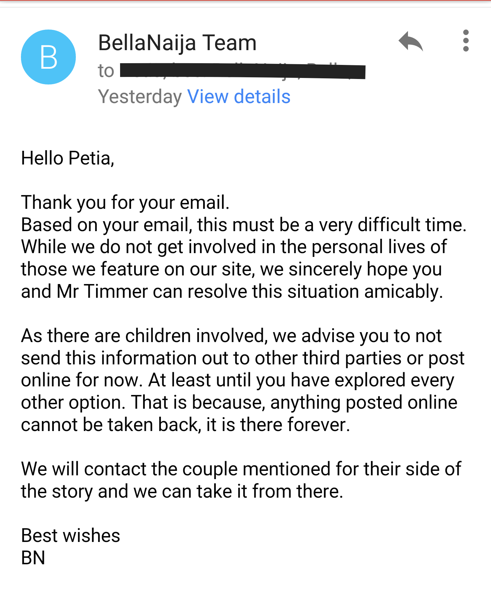Image resolution: width=491 pixels, height=600 pixels.
Task: Tap the blue B sender avatar
Action: (x=48, y=57)
